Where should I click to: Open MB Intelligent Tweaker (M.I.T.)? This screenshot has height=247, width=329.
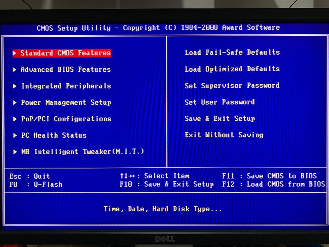pos(83,152)
